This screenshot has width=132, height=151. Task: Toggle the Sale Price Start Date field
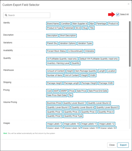(x=57, y=95)
